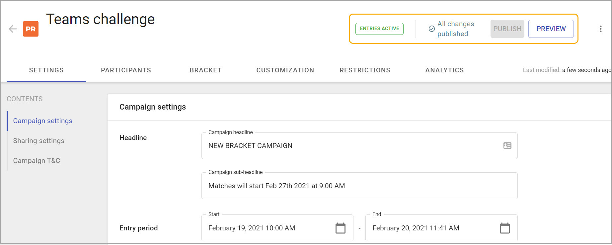Image resolution: width=612 pixels, height=245 pixels.
Task: Open the Start date calendar picker
Action: (341, 228)
